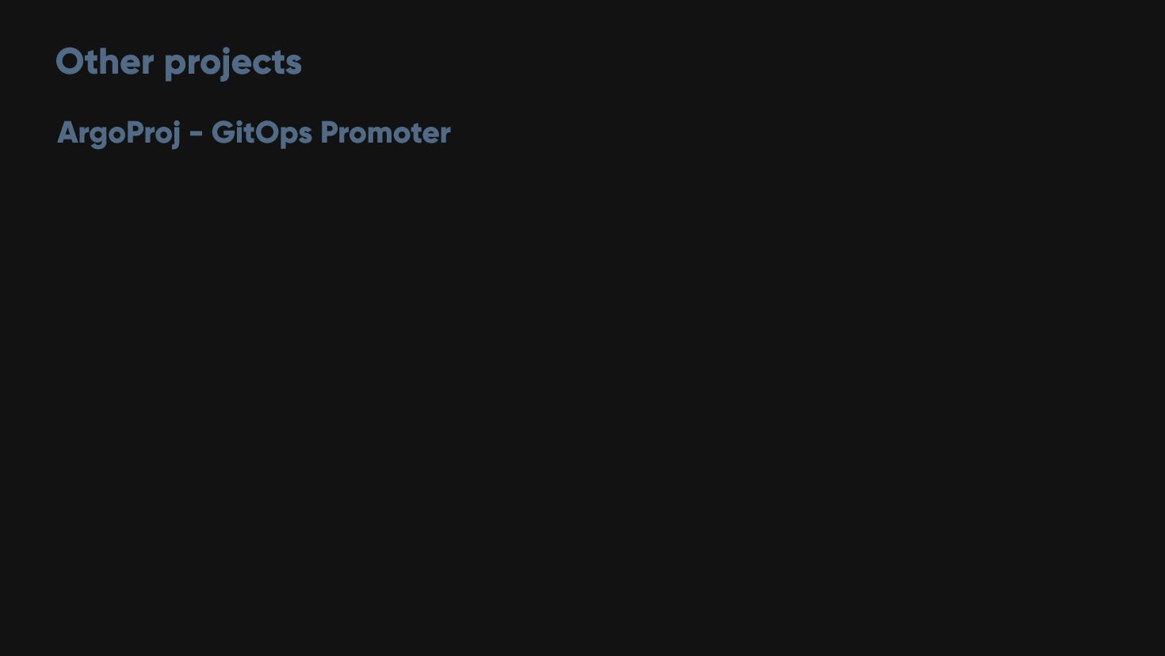Viewport: 1165px width, 656px height.
Task: Click the capital 'G' in 'GitOps'
Action: tap(223, 132)
